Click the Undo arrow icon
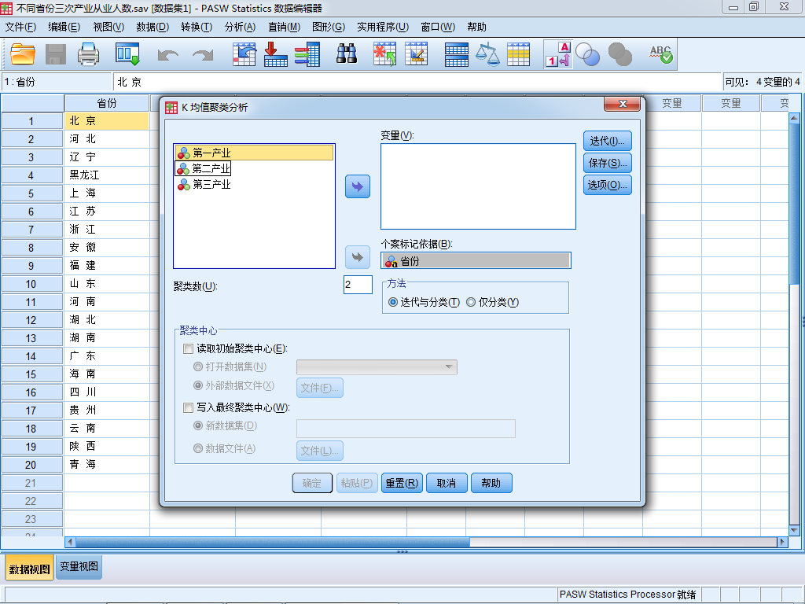This screenshot has width=805, height=604. click(168, 54)
